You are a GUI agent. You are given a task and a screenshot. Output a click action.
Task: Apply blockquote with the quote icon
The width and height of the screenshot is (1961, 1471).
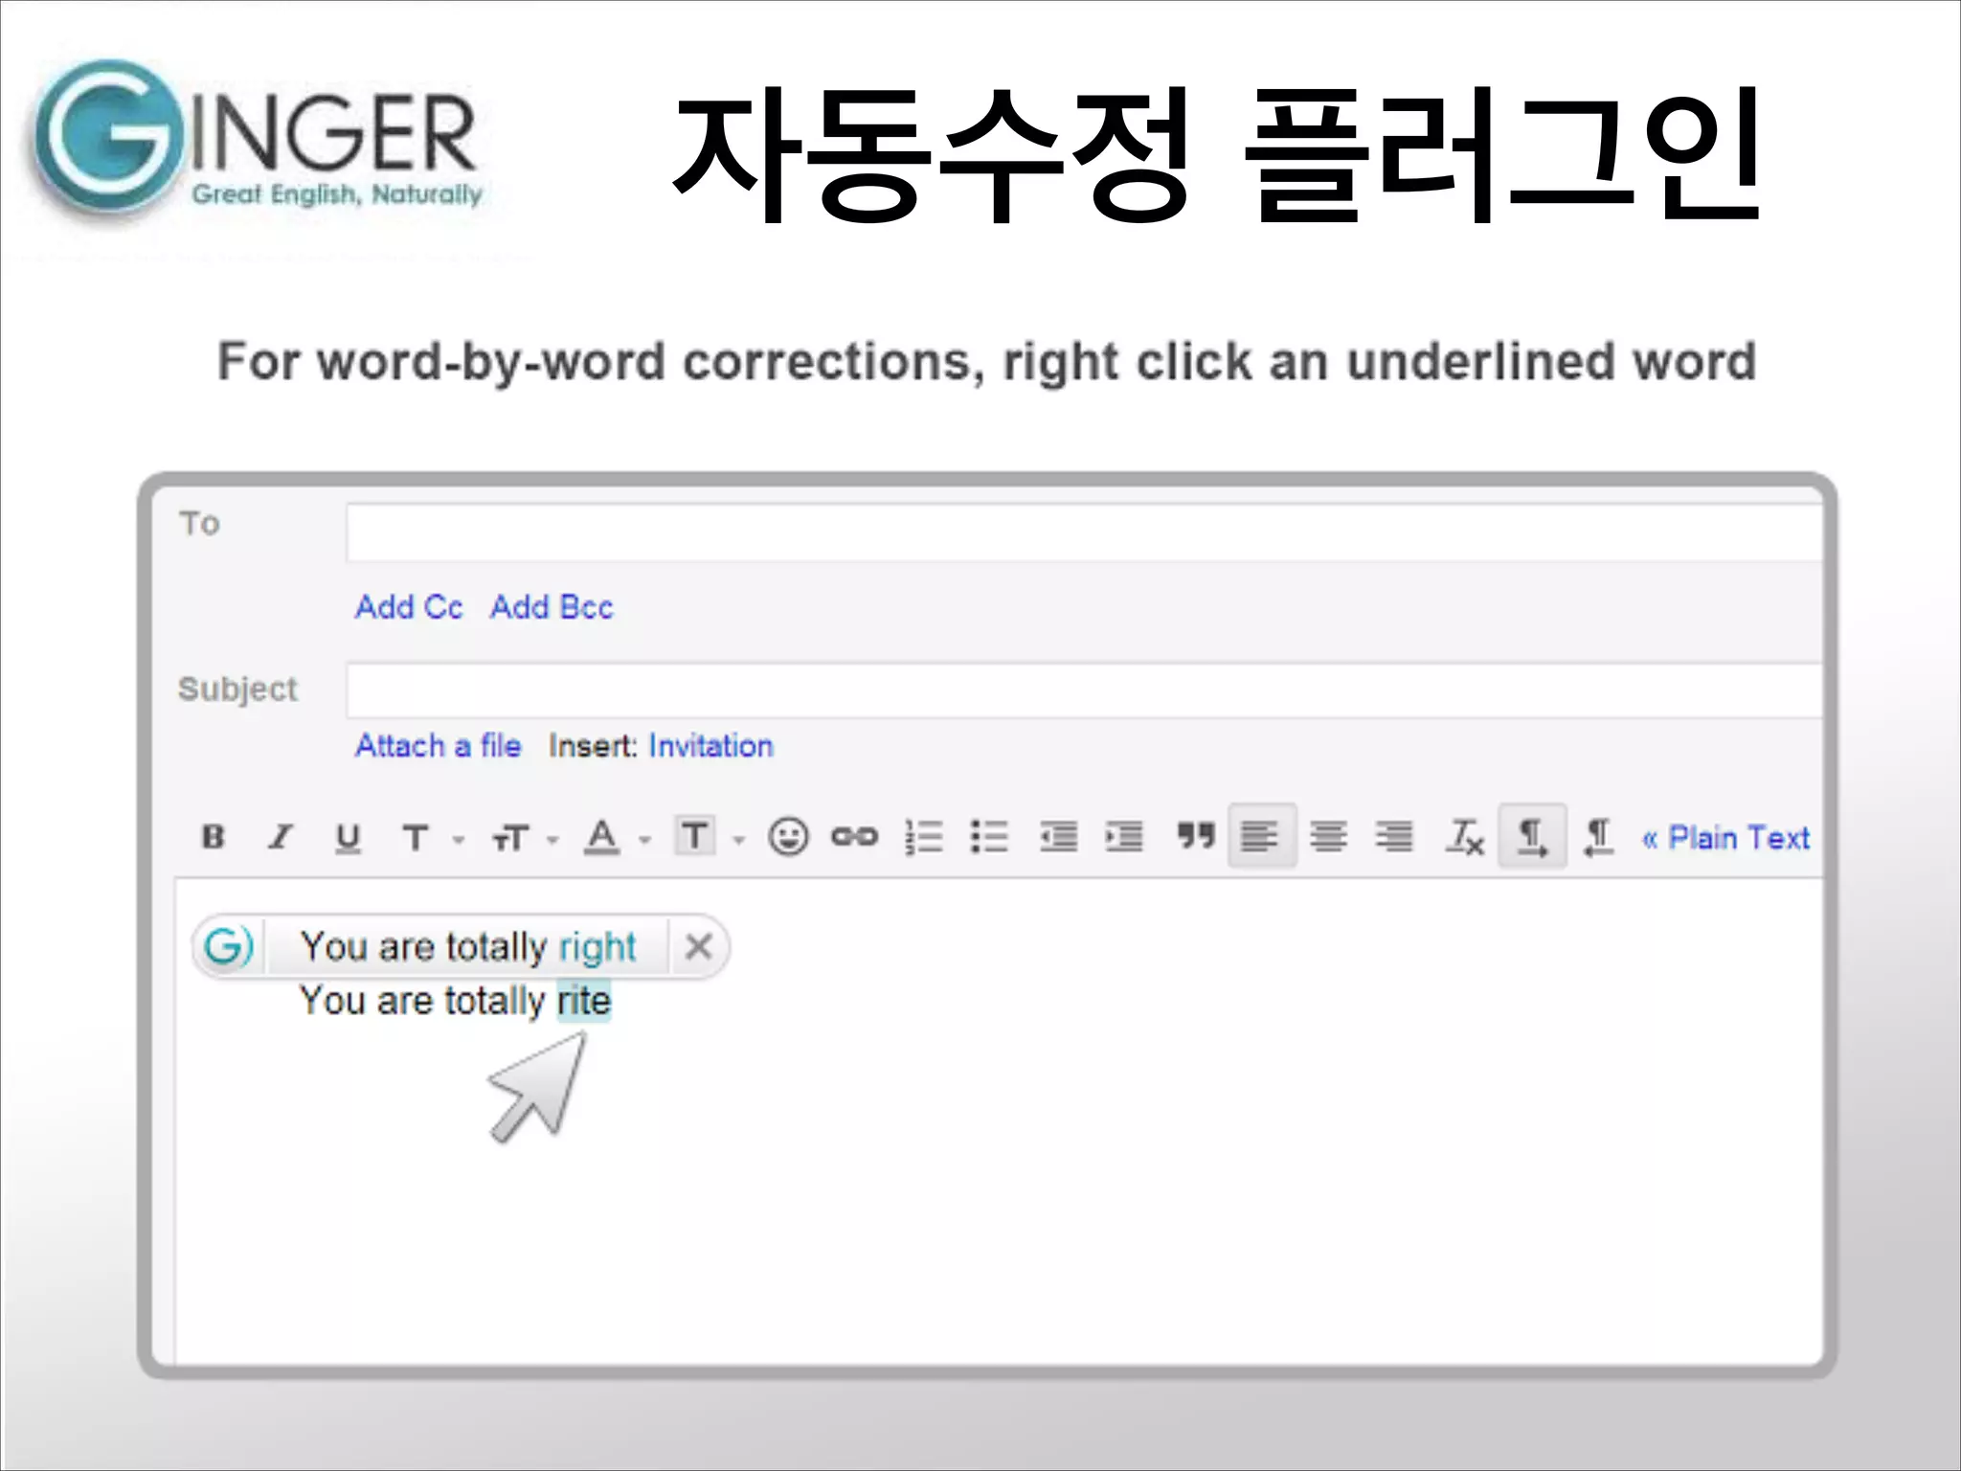[x=1195, y=835]
